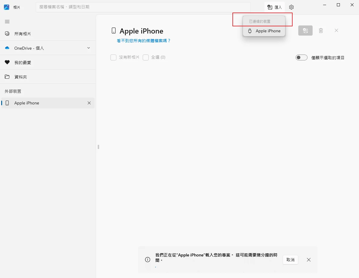This screenshot has width=359, height=278.
Task: Click the delete trash icon
Action: coord(321,30)
